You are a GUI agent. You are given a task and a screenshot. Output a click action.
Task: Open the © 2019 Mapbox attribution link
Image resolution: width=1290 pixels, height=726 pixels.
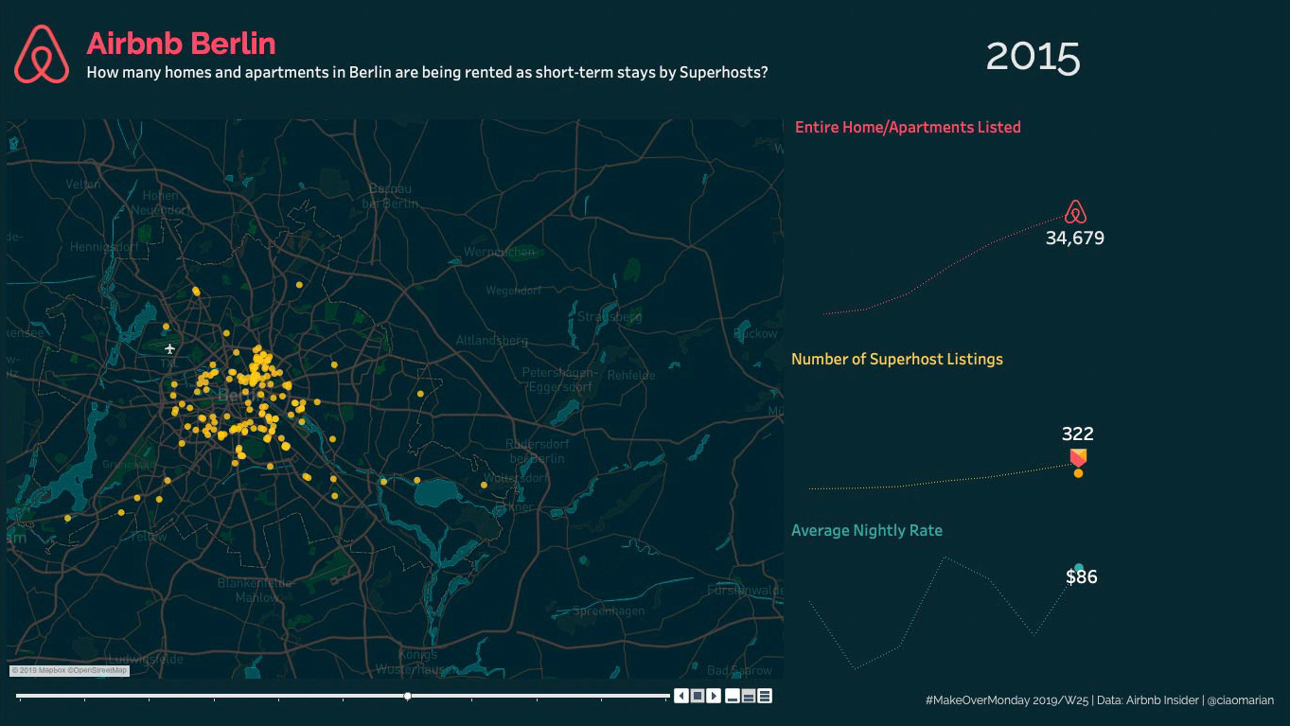coord(38,670)
